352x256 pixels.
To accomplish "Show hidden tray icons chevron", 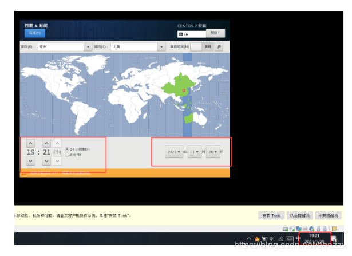I will click(x=249, y=238).
